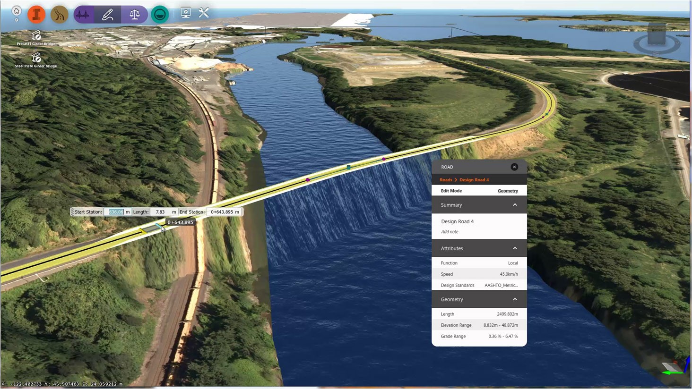Change Edit Mode via the Geometry link
The height and width of the screenshot is (389, 692).
tap(508, 191)
